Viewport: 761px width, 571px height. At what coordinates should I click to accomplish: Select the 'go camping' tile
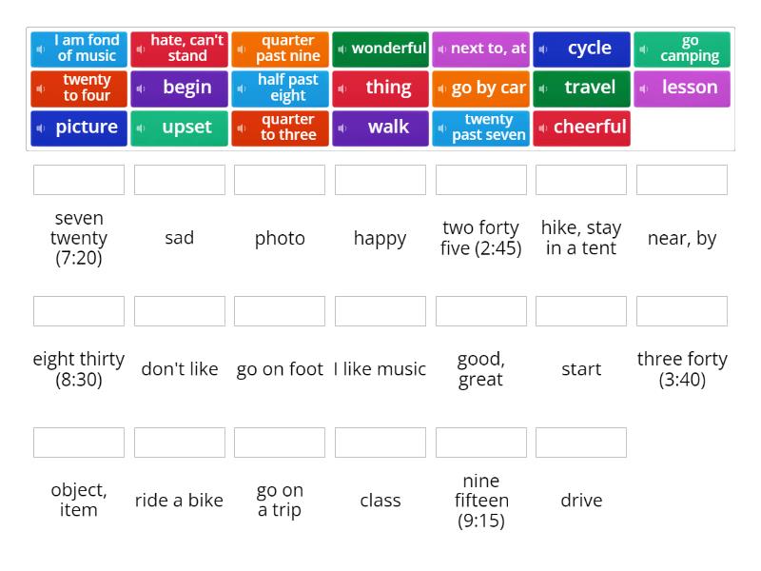[x=682, y=49]
